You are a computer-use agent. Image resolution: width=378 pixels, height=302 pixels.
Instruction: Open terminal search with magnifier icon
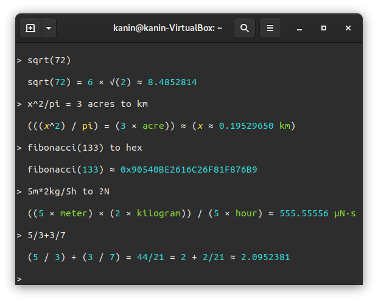(x=245, y=28)
